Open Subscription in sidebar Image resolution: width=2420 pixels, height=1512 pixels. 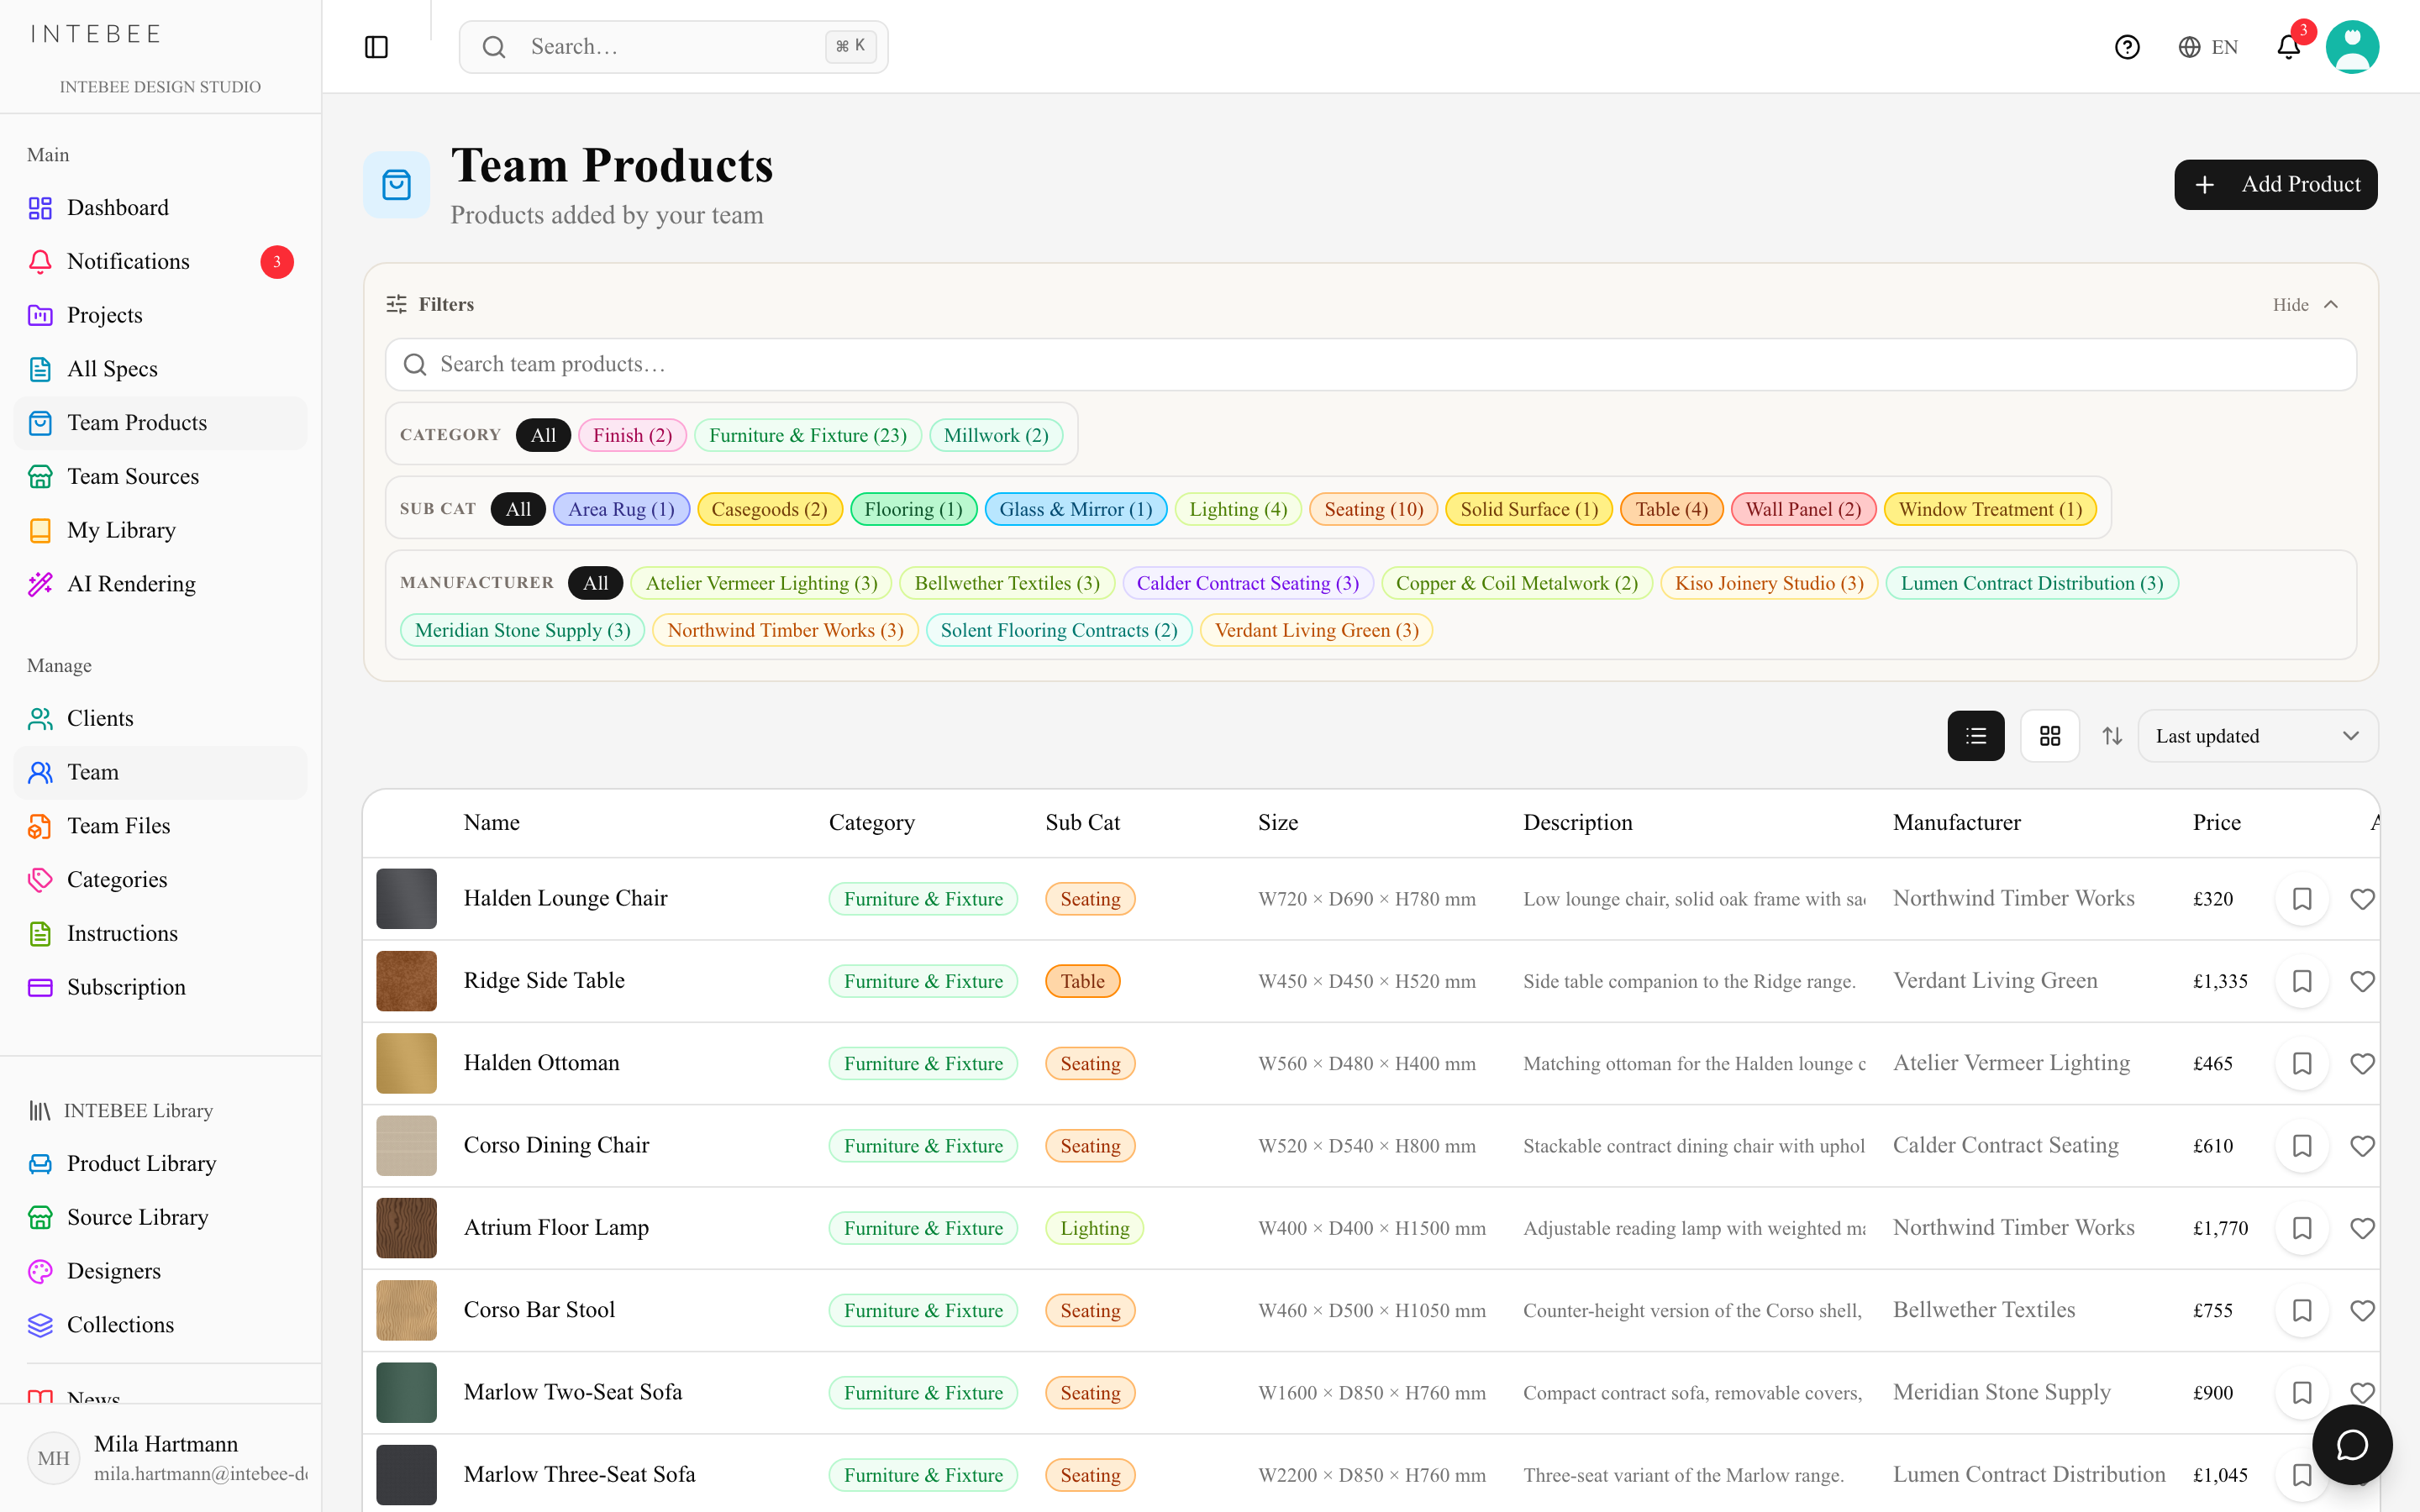(x=160, y=987)
